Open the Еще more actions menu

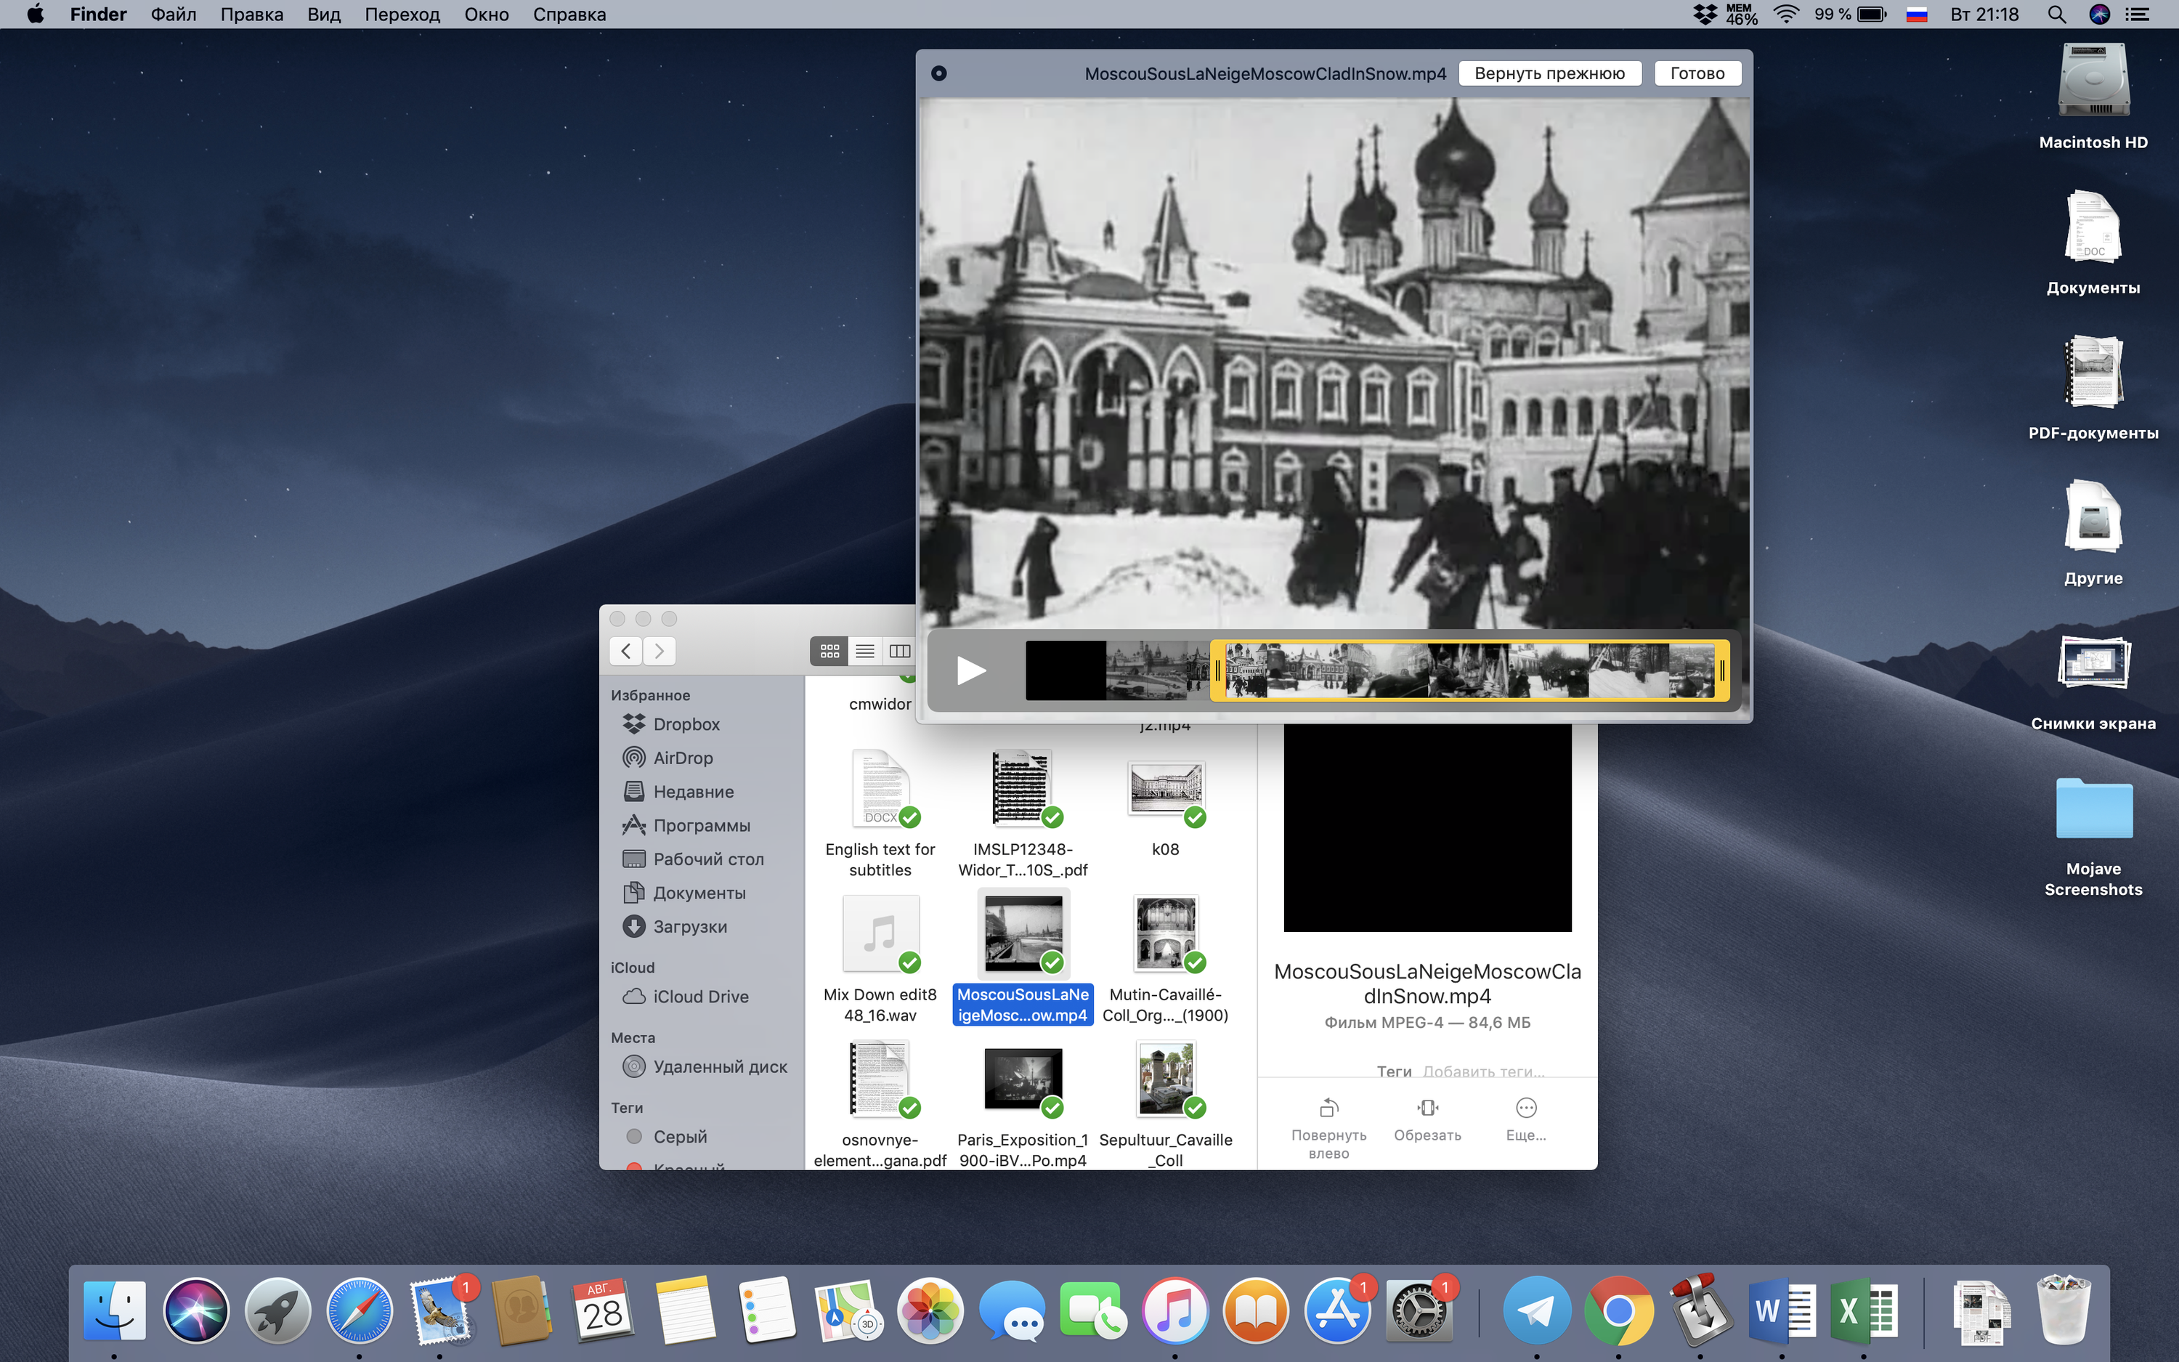pyautogui.click(x=1525, y=1107)
